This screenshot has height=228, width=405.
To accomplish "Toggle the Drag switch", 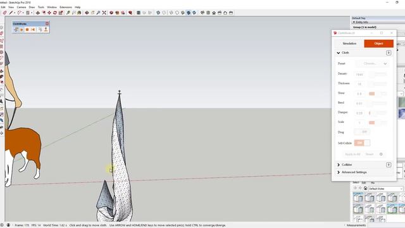I will (x=362, y=132).
